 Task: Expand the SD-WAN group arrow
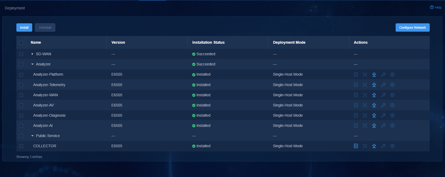tap(32, 54)
